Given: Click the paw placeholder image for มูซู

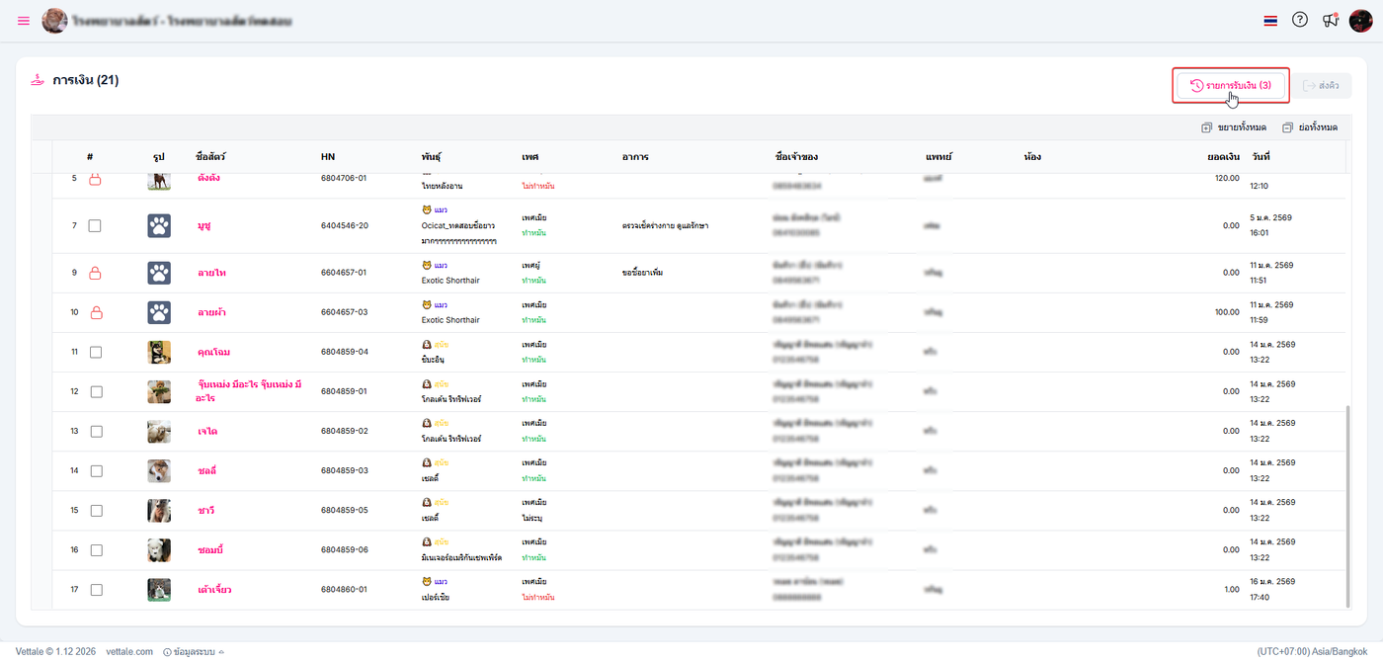Looking at the screenshot, I should 159,225.
